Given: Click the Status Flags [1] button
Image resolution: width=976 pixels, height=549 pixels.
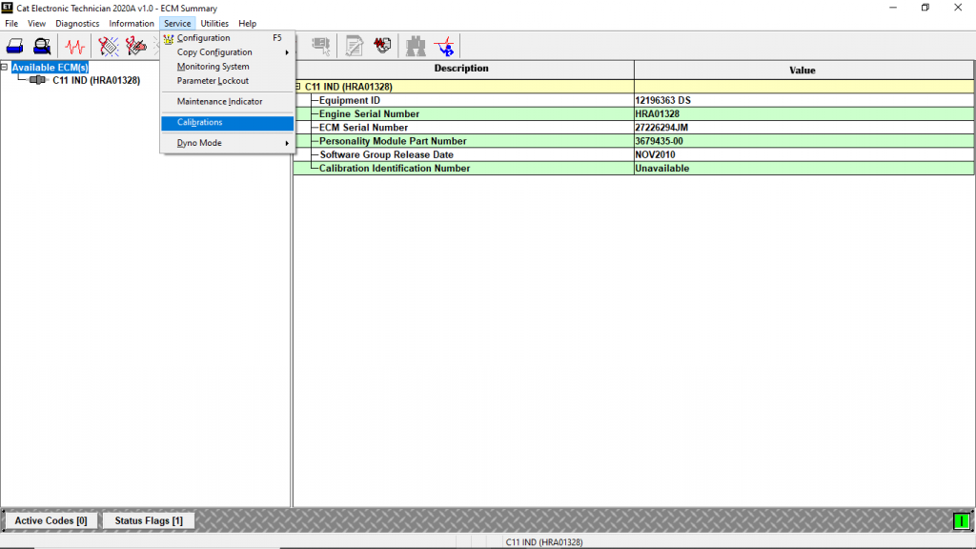Looking at the screenshot, I should 148,519.
